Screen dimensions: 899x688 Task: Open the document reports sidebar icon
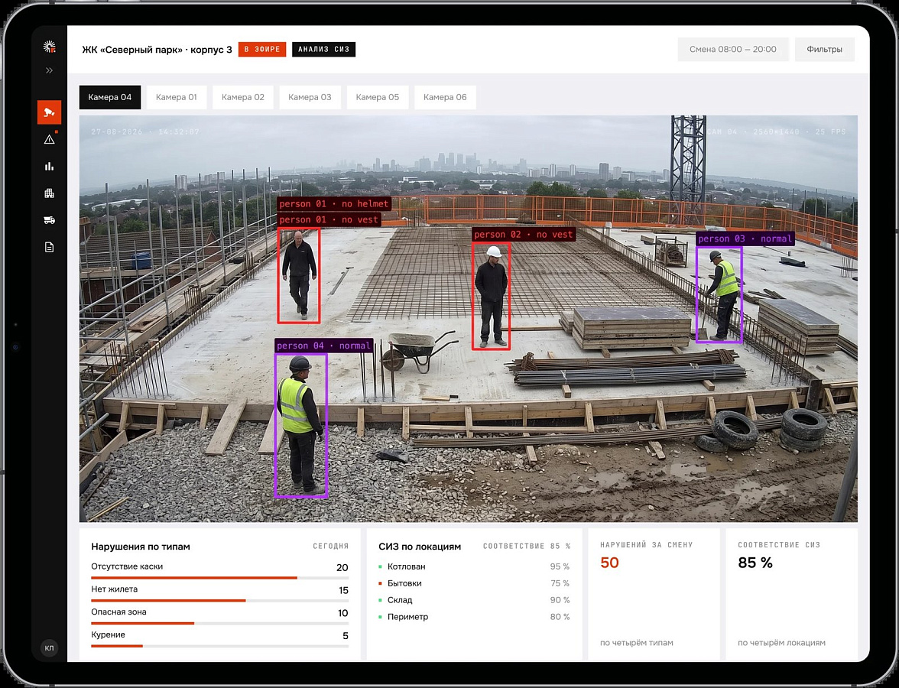coord(49,247)
